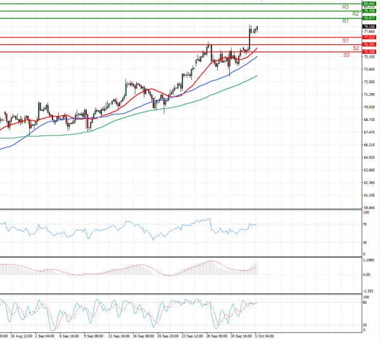The height and width of the screenshot is (340, 380).
Task: Click the 75.105 price scale value
Action: (x=369, y=57)
